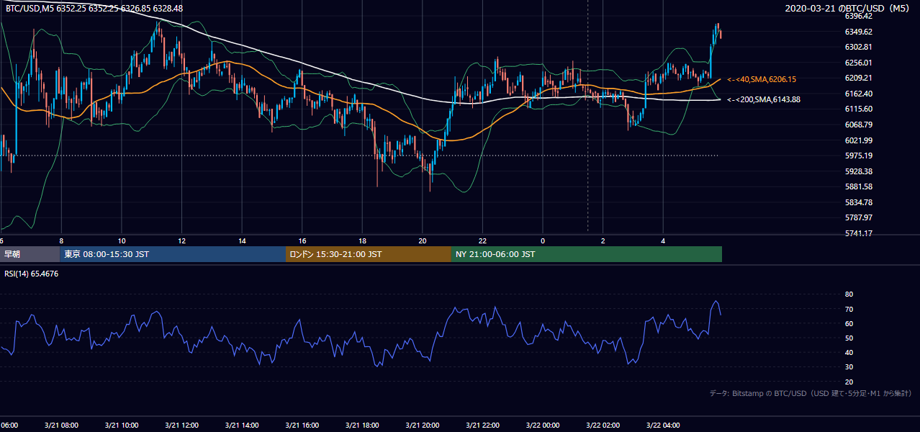Click RSI axis level 70
Image resolution: width=920 pixels, height=432 pixels.
849,309
